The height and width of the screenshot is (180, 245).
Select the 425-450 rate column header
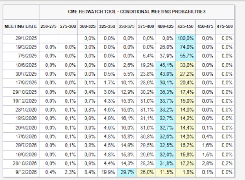pos(185,27)
